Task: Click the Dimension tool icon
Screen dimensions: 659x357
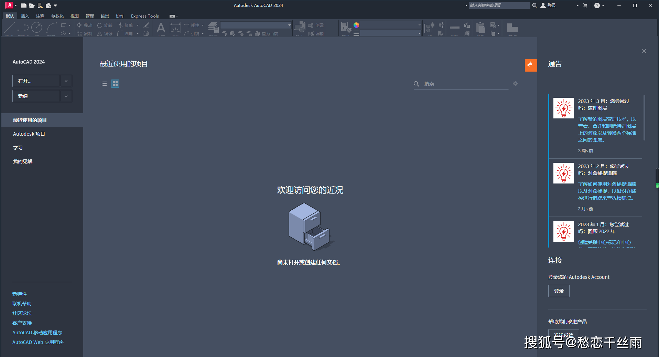Action: pos(175,28)
